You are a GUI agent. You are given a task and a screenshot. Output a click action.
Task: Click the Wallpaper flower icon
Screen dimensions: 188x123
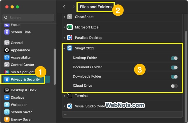pos(7,105)
